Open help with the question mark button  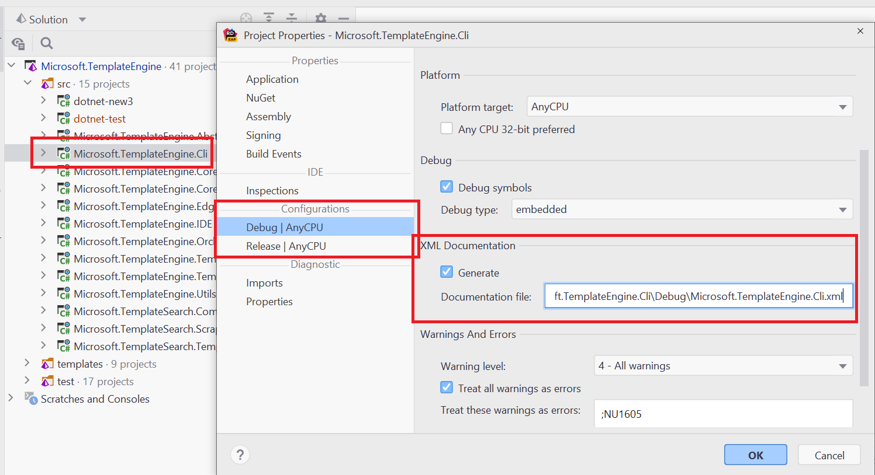[x=240, y=455]
